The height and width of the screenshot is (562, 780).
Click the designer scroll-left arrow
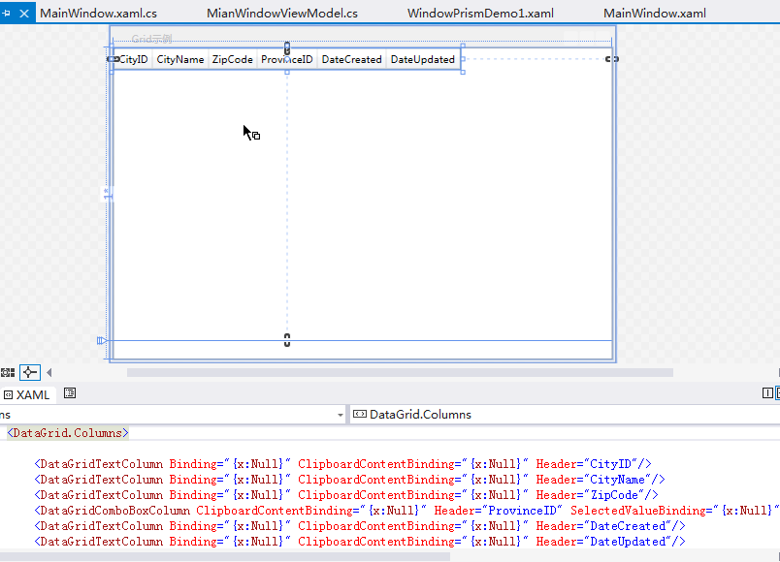(x=49, y=372)
